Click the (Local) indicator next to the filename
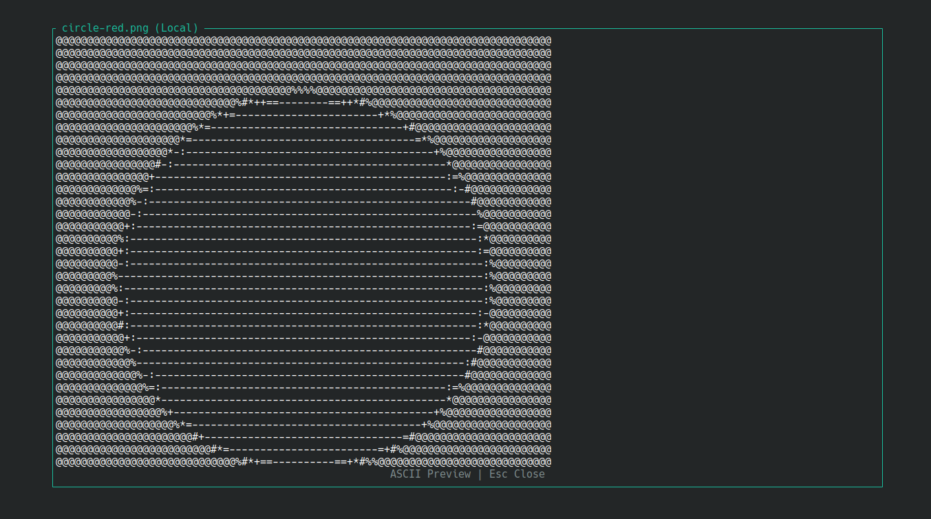The height and width of the screenshot is (519, 931). [175, 28]
